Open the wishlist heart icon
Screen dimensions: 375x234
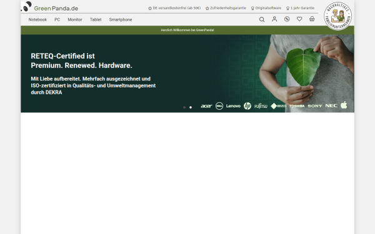[299, 19]
